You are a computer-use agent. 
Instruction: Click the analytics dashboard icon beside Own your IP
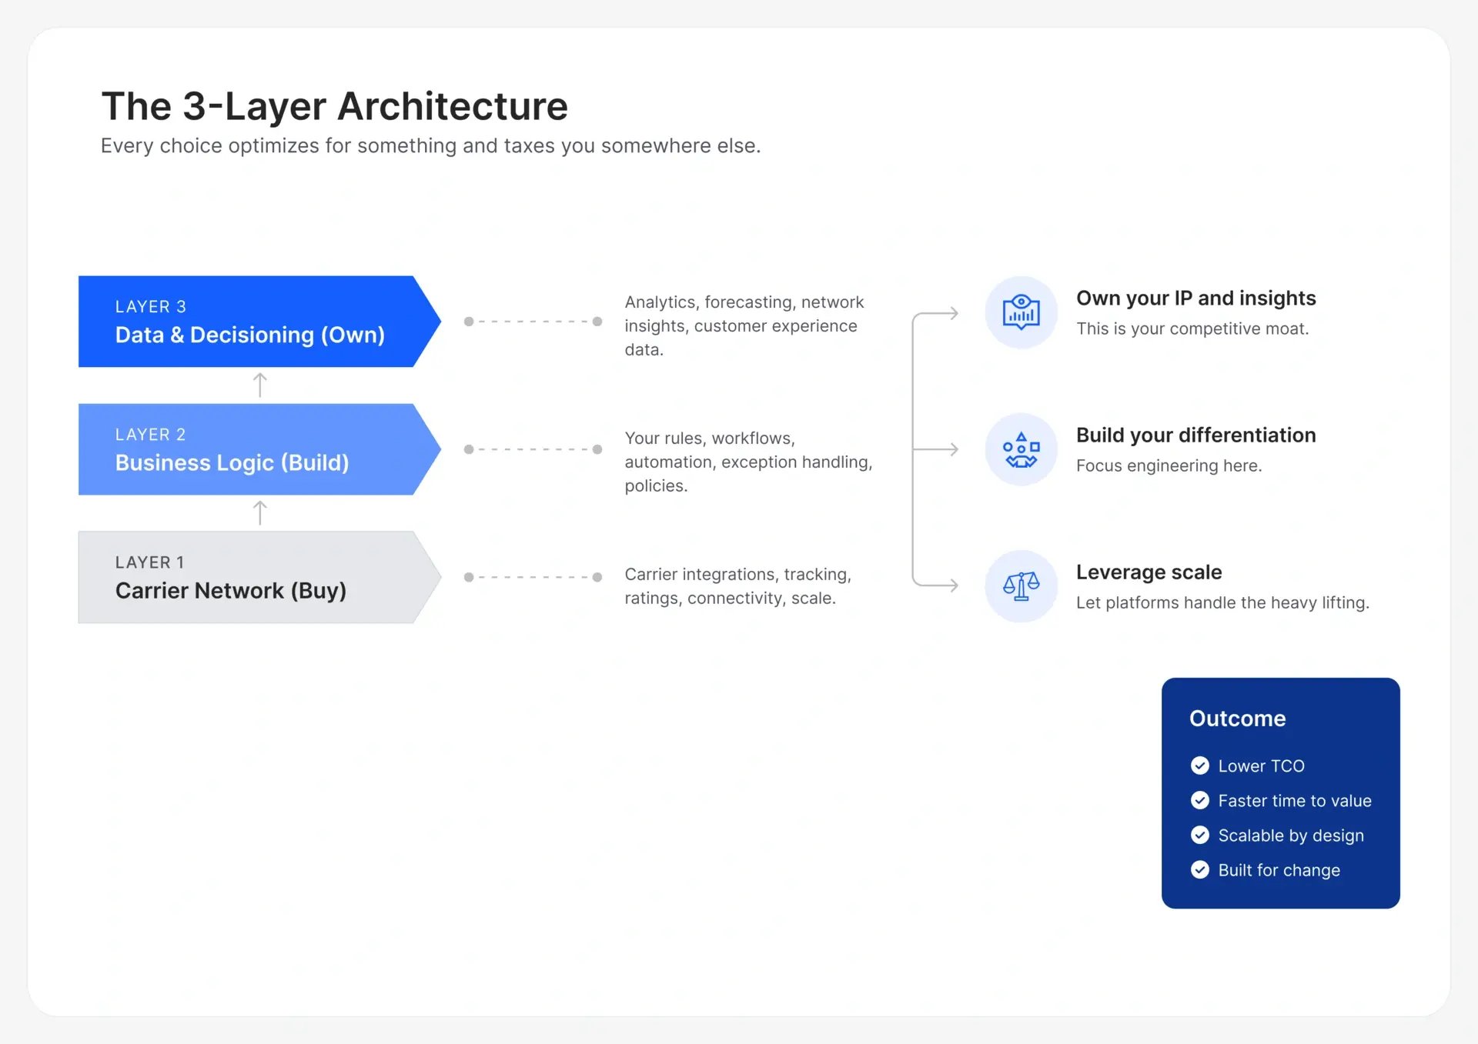pyautogui.click(x=1021, y=312)
